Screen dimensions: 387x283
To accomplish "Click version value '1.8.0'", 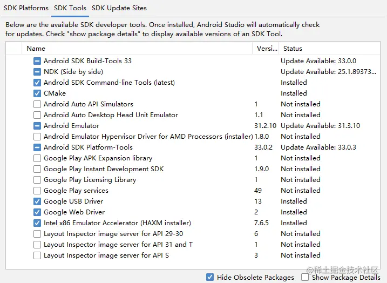I will [261, 137].
